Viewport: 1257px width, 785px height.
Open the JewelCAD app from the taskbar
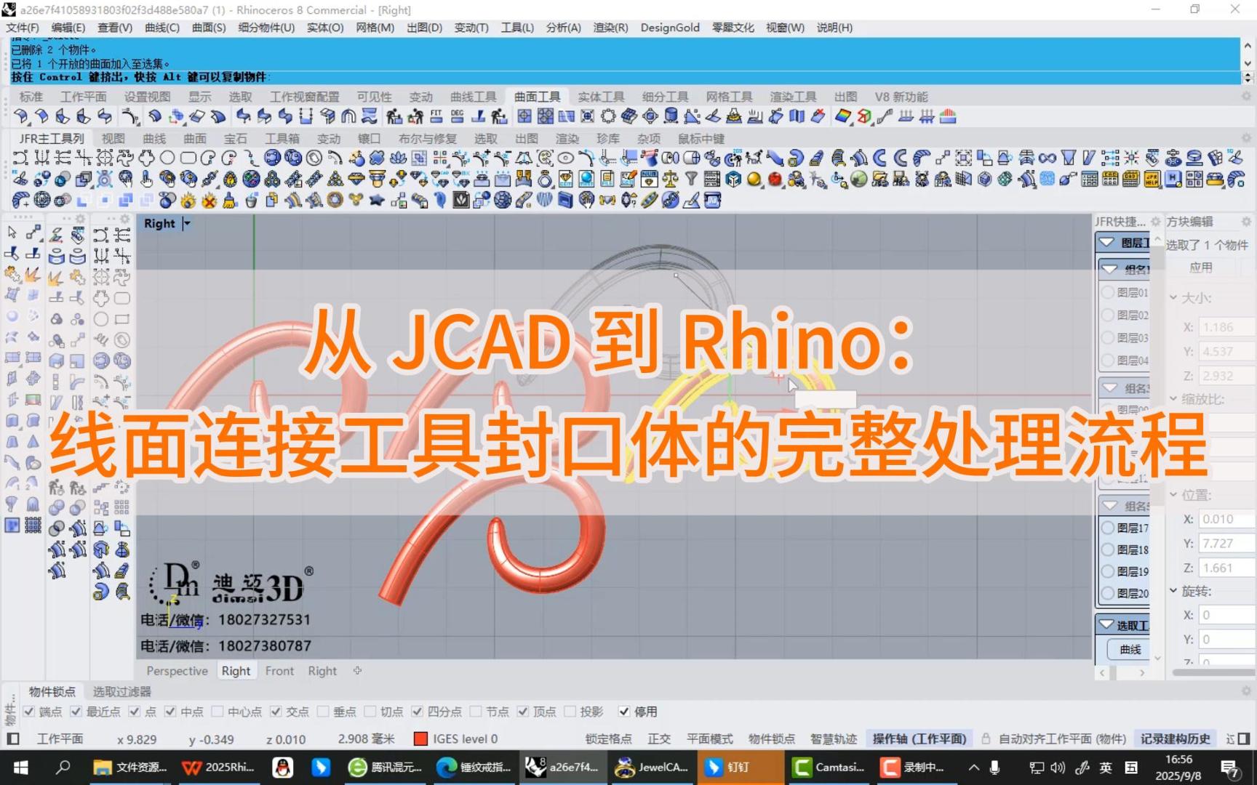tap(653, 767)
